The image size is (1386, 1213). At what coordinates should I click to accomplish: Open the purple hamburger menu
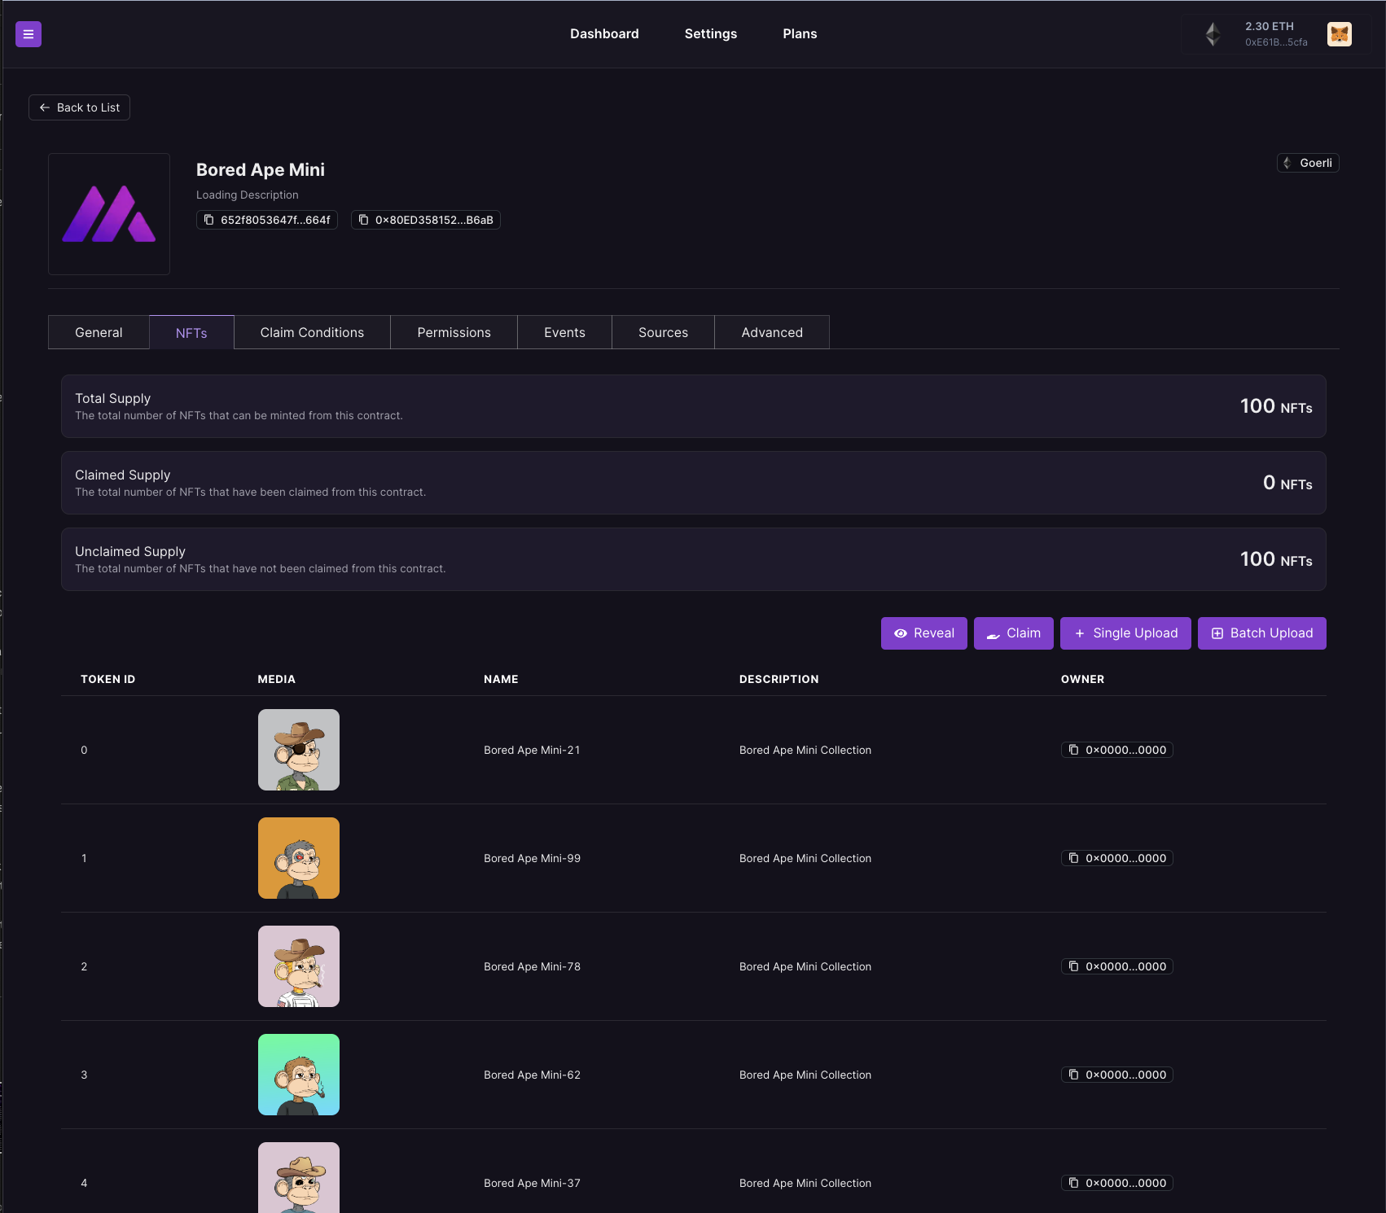[29, 34]
